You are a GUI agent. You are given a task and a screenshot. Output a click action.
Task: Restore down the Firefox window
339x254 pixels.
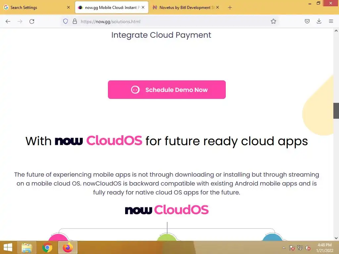(318, 3)
